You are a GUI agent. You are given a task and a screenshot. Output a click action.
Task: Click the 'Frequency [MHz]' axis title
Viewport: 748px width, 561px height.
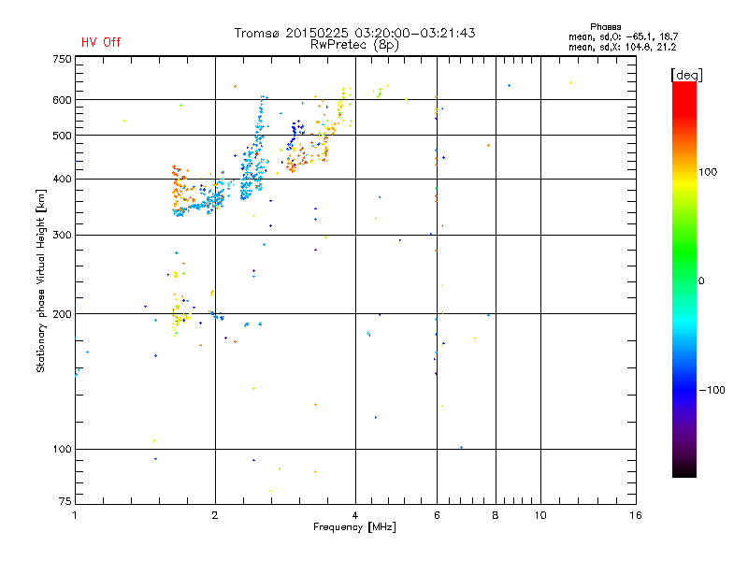(355, 527)
